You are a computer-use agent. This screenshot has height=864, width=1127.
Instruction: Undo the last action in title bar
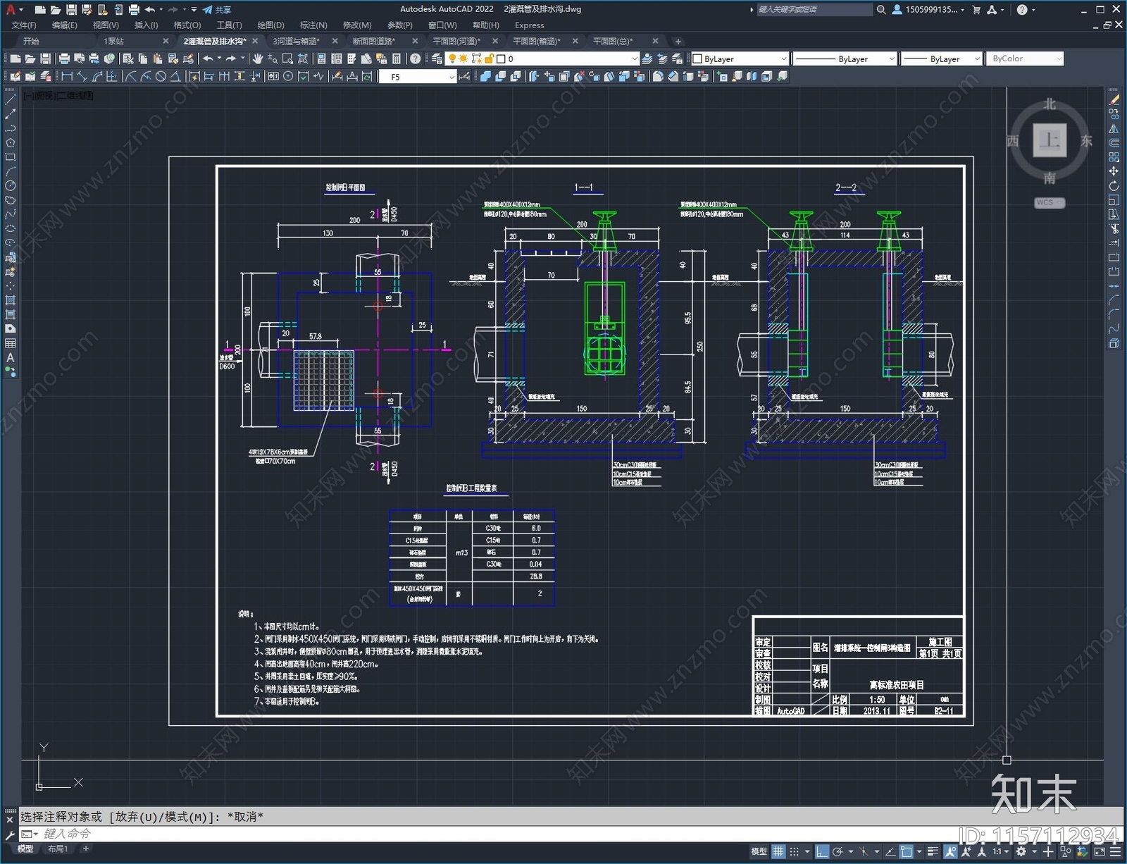click(x=150, y=10)
